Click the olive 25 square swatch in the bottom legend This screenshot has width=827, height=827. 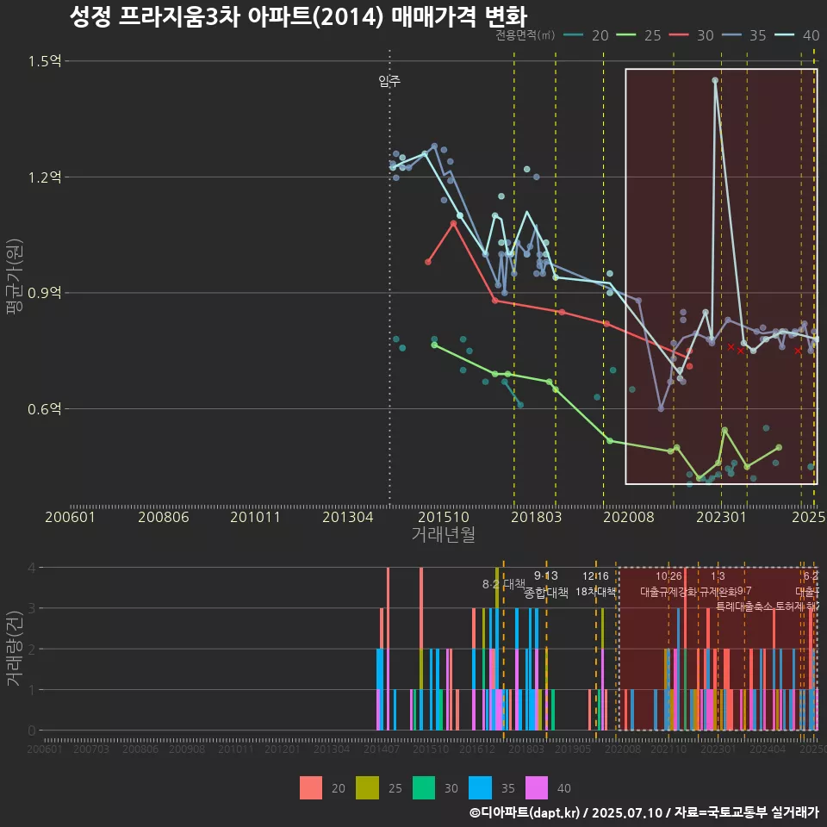367,788
